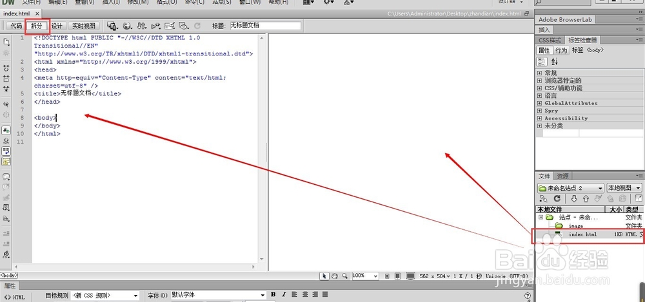Expand the Spry category
The width and height of the screenshot is (645, 302).
pyautogui.click(x=539, y=111)
